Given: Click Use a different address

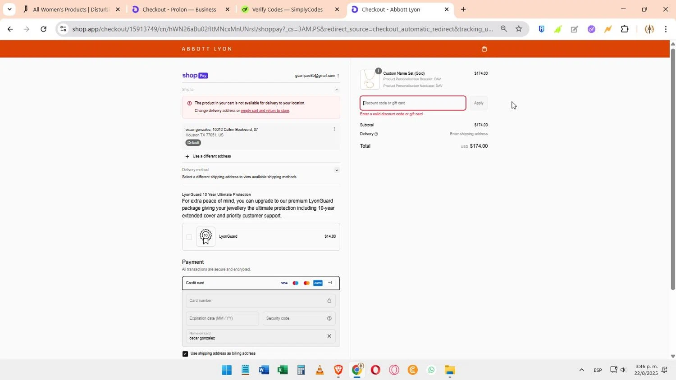Looking at the screenshot, I should 212,156.
